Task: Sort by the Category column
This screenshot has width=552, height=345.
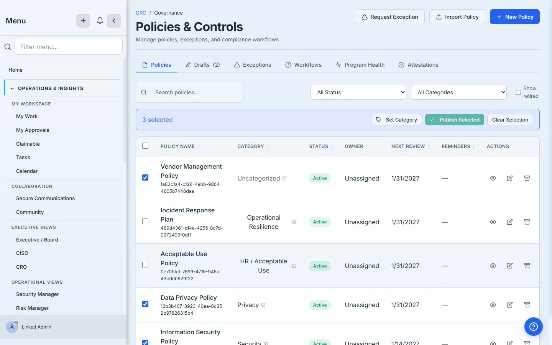Action: tap(253, 146)
